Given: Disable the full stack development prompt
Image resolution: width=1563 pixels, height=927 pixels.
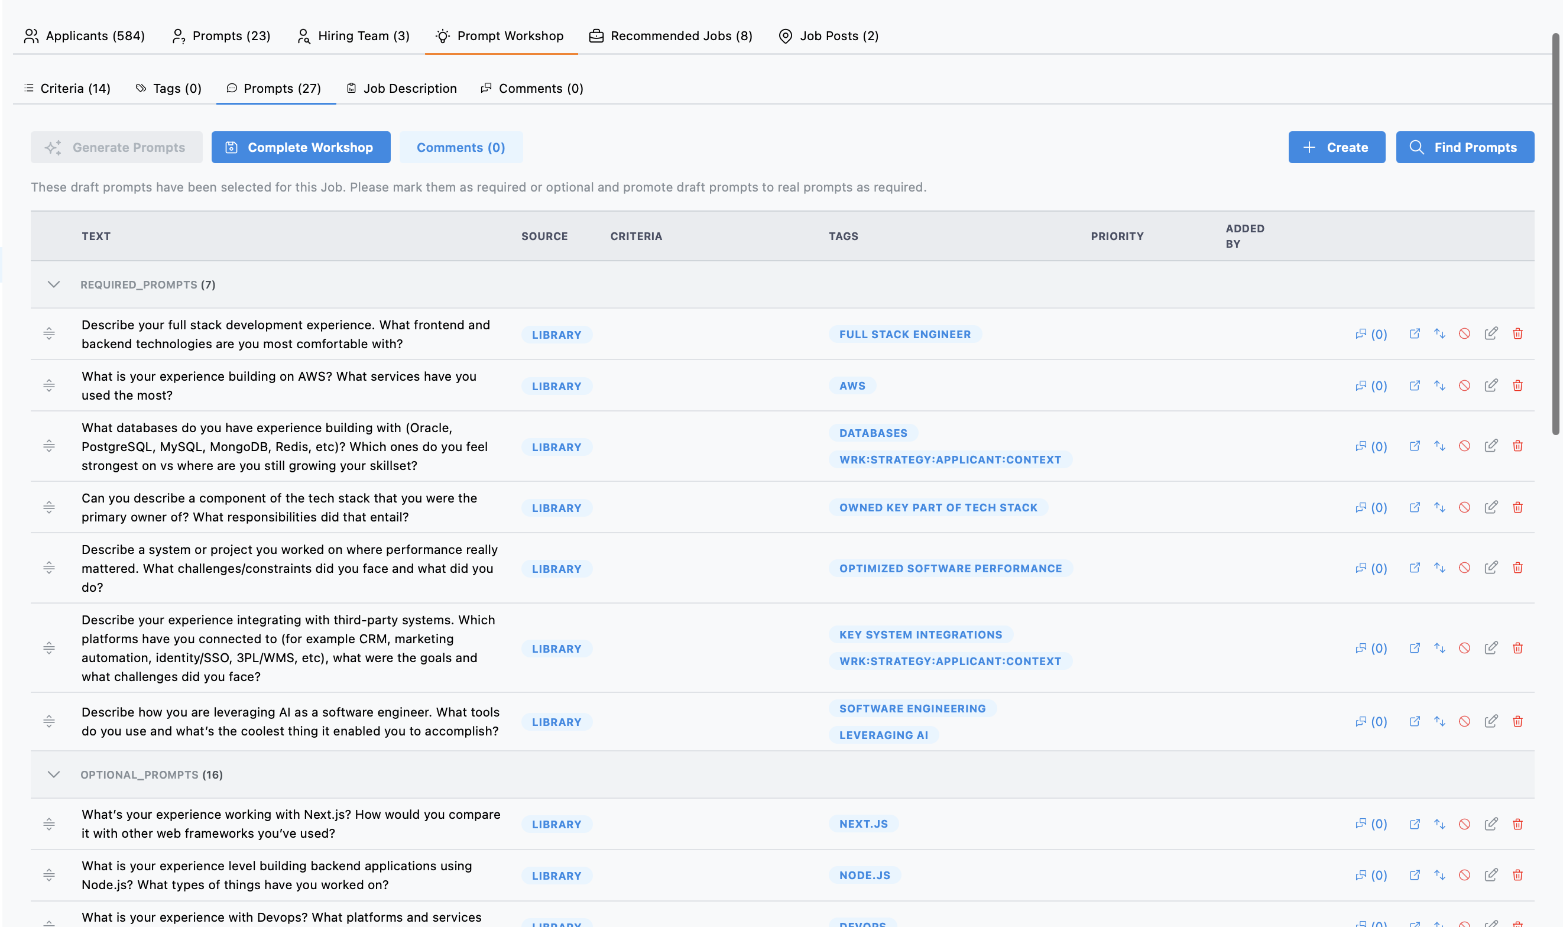Looking at the screenshot, I should 1464,333.
